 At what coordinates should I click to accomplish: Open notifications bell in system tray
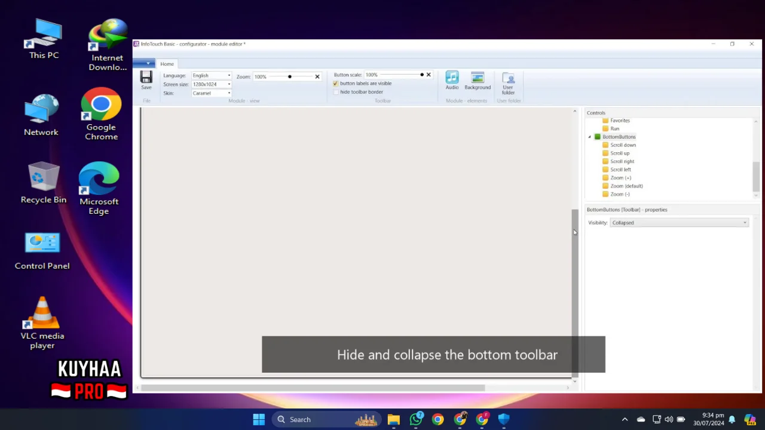click(x=732, y=419)
